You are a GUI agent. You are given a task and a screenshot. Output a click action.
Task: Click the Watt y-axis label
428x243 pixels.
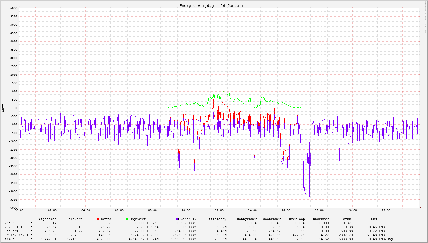(x=3, y=108)
